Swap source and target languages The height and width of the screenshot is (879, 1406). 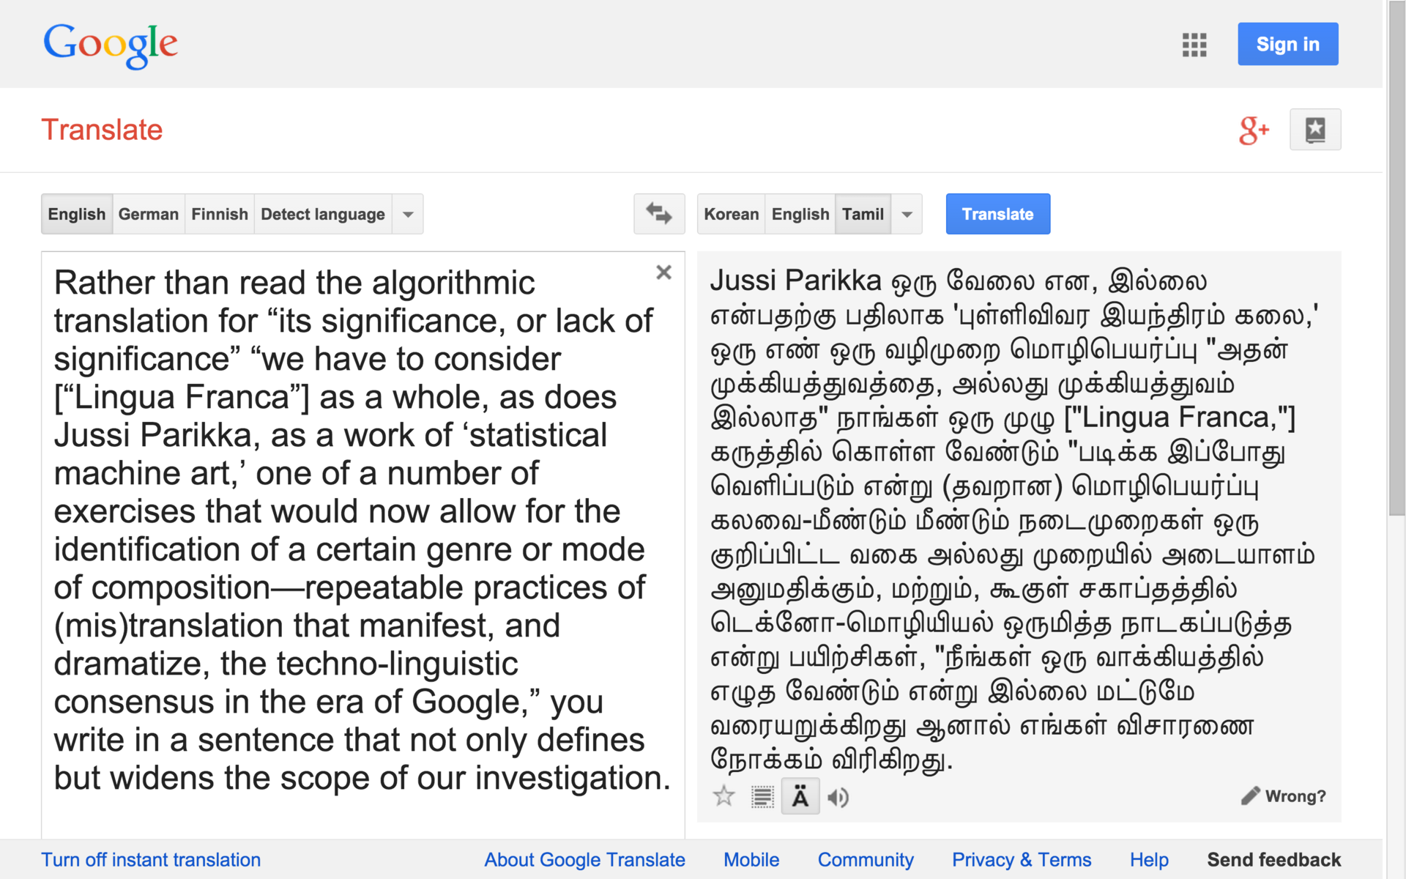tap(658, 214)
